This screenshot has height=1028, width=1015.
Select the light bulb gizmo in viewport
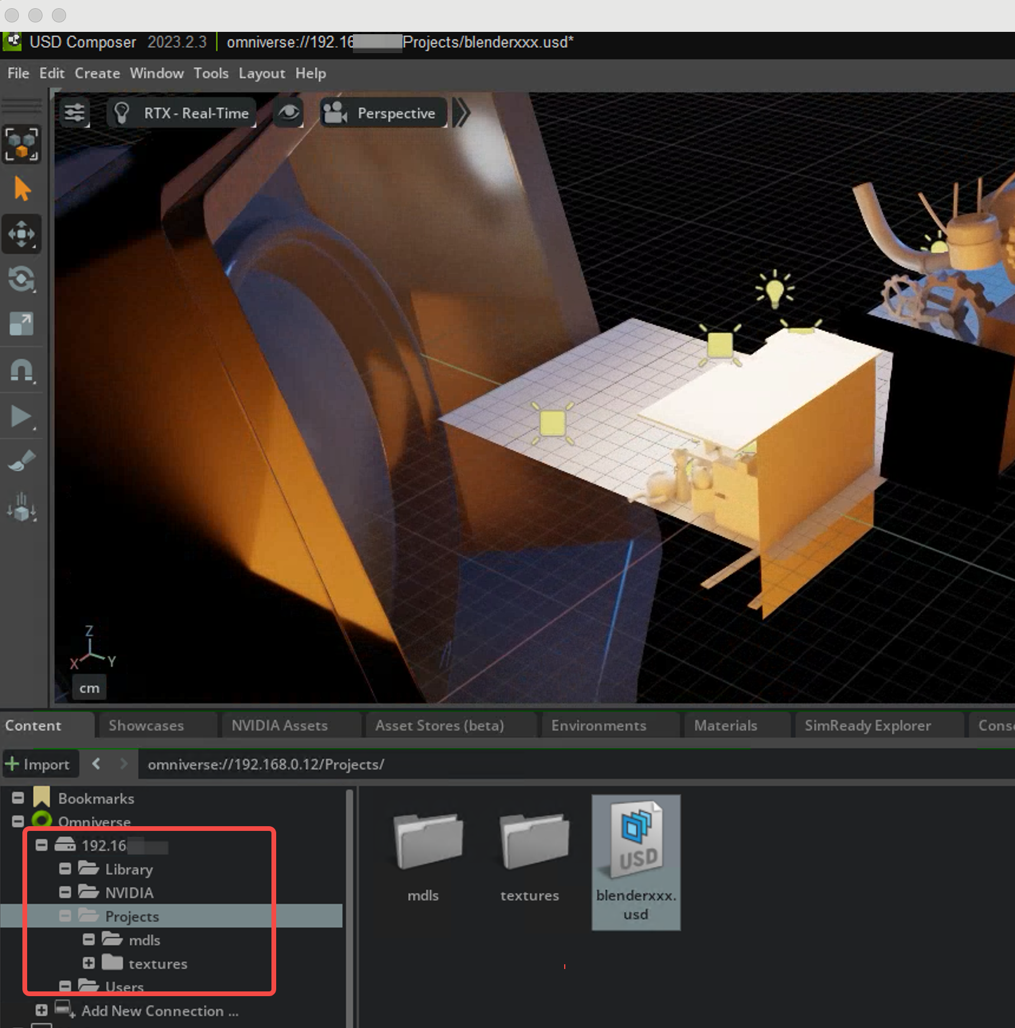click(x=775, y=289)
